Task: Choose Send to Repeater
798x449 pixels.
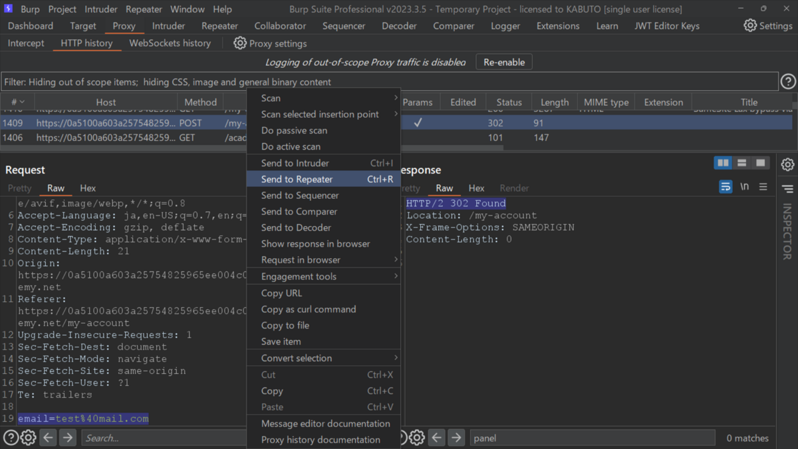Action: tap(323, 179)
